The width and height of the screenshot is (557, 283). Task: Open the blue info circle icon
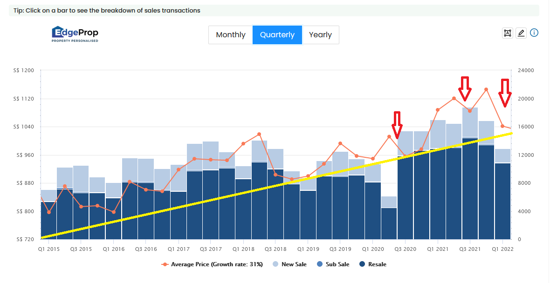tap(534, 33)
